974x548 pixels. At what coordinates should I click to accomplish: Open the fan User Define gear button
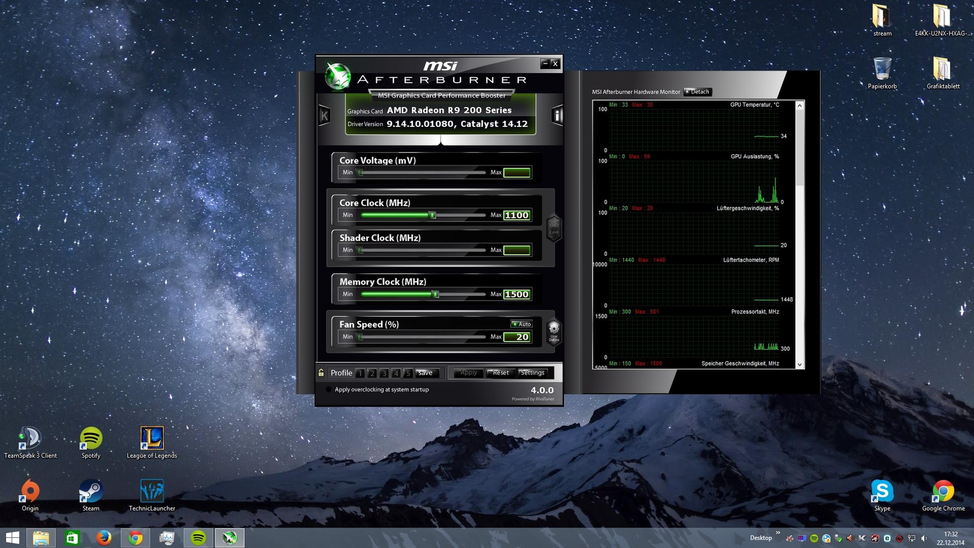tap(554, 332)
